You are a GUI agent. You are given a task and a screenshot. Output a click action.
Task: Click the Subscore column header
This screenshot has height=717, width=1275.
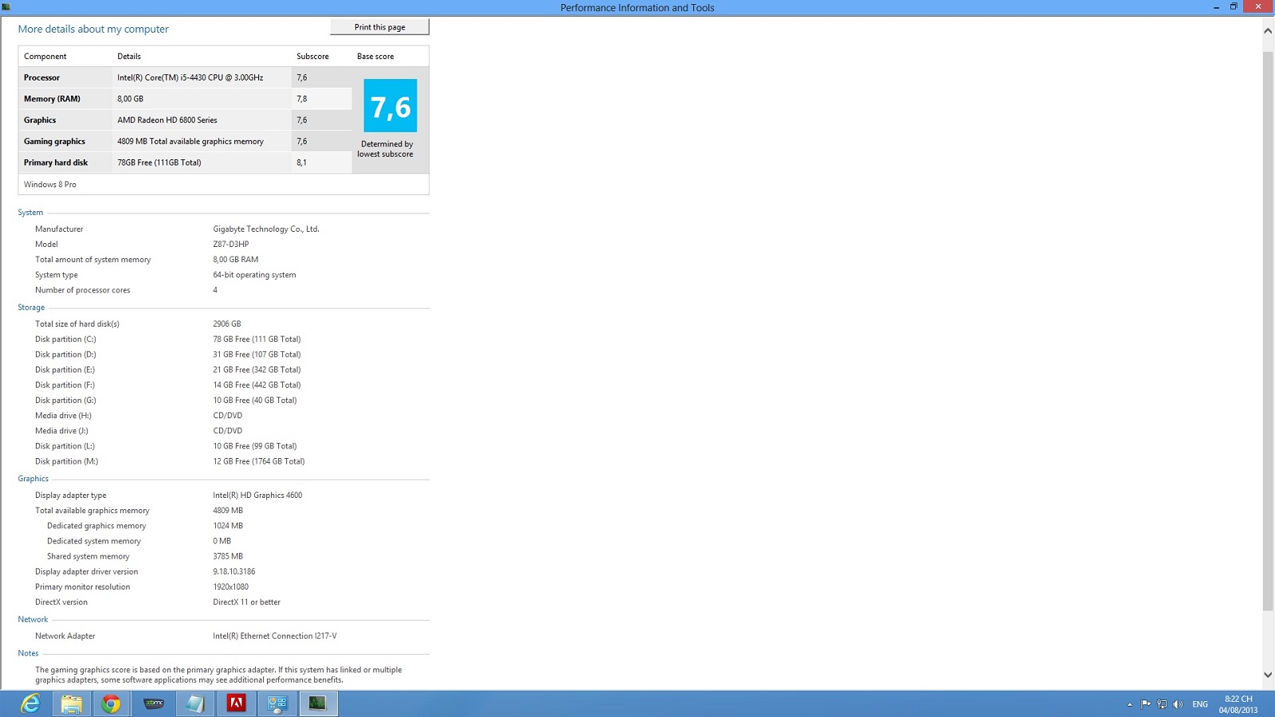pyautogui.click(x=312, y=57)
